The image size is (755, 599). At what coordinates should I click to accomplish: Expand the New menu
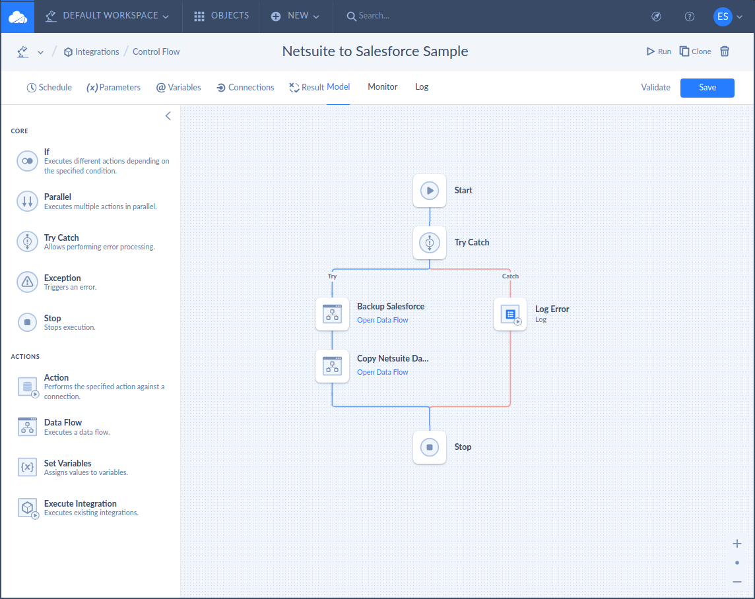click(295, 16)
